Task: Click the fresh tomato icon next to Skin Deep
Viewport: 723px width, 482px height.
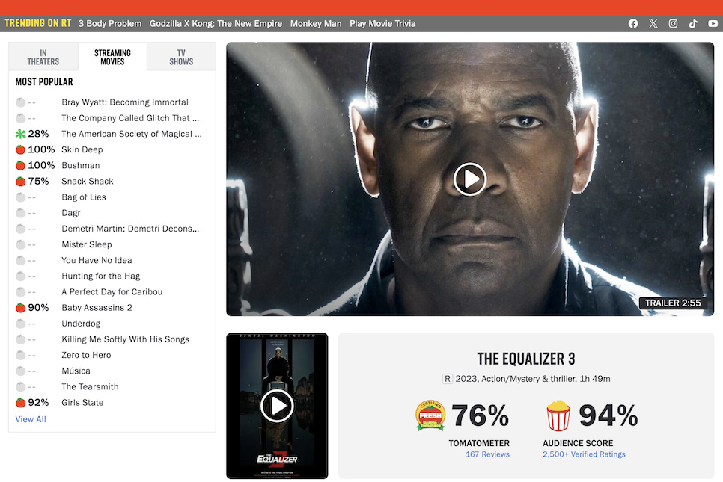Action: click(x=20, y=149)
